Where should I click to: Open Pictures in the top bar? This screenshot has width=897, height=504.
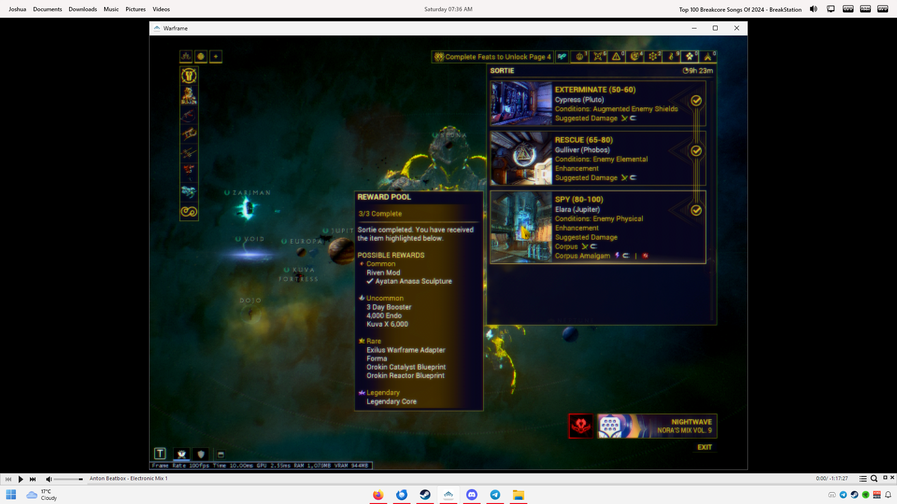(x=135, y=9)
